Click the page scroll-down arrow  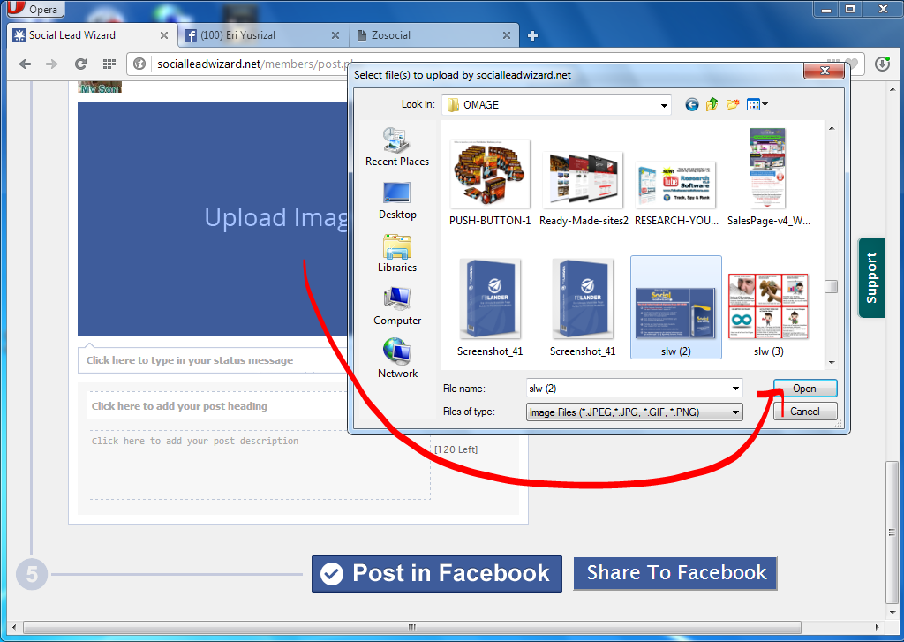(x=893, y=613)
